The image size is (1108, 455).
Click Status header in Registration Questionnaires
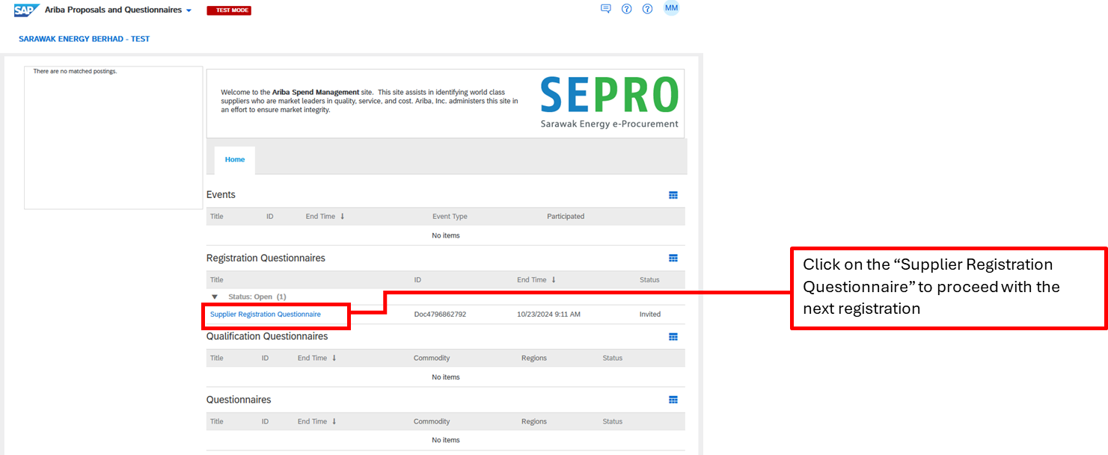[x=649, y=280]
